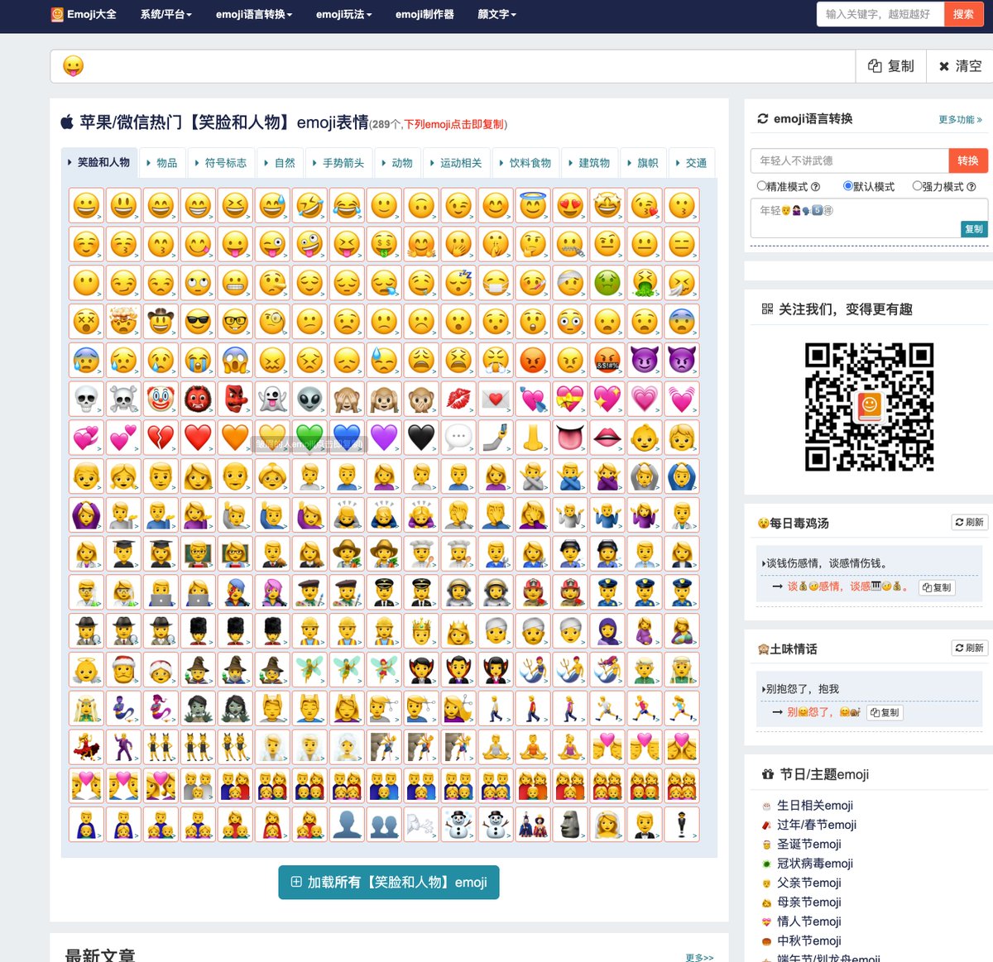
Task: Open 系统/平台 dropdown menu
Action: click(x=166, y=14)
